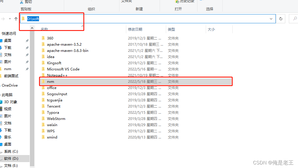
Task: Open pinned 图片 under Quick access
Action: [8, 62]
